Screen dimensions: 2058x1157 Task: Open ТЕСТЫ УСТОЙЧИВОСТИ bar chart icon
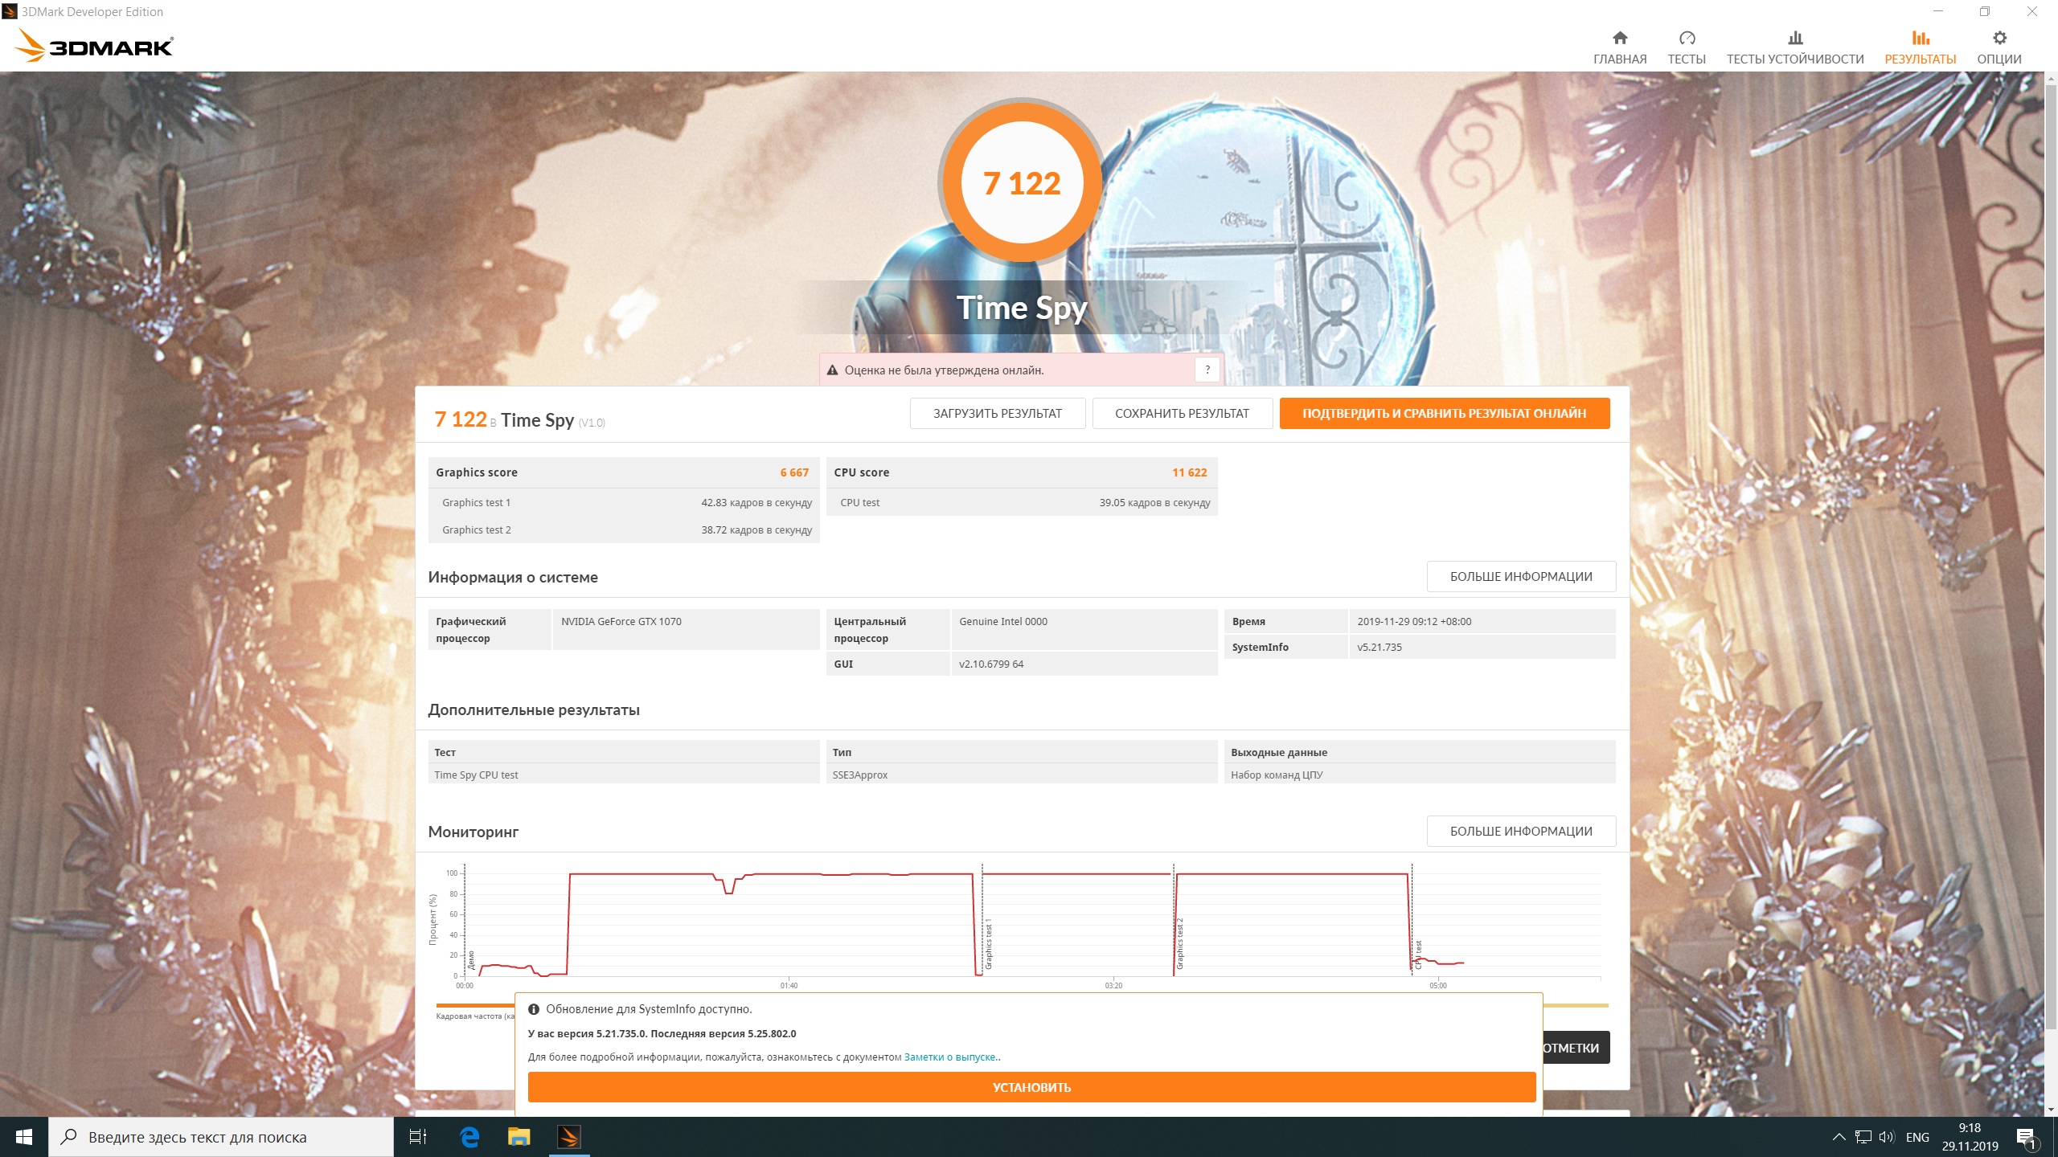coord(1794,38)
